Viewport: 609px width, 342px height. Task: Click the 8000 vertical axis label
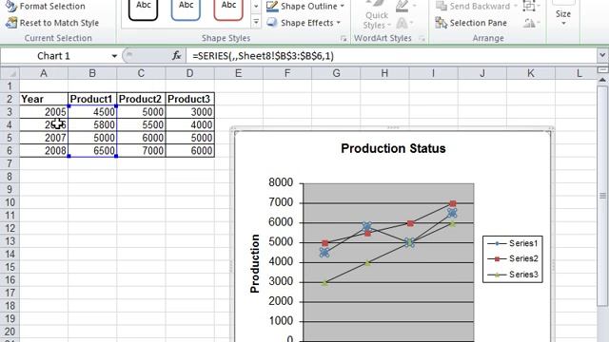(281, 182)
